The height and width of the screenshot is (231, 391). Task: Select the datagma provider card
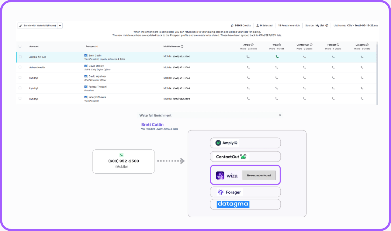coord(245,204)
